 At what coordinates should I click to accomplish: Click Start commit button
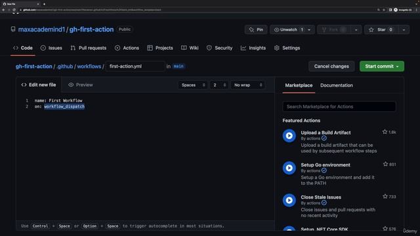382,66
